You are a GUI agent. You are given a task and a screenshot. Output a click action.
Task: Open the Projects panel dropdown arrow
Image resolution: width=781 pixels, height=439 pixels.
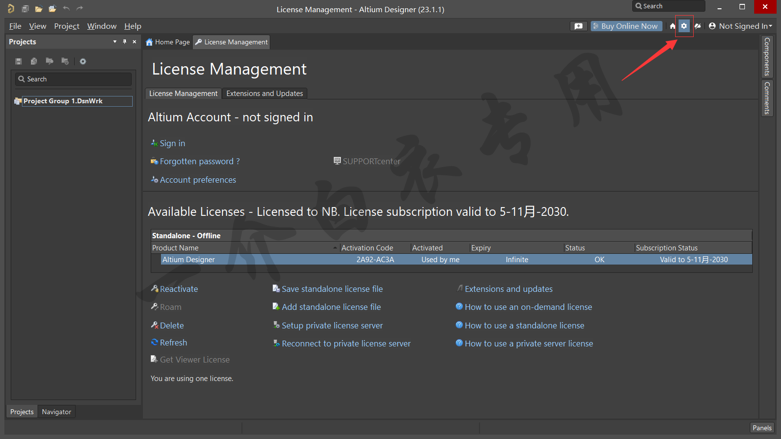pyautogui.click(x=115, y=42)
